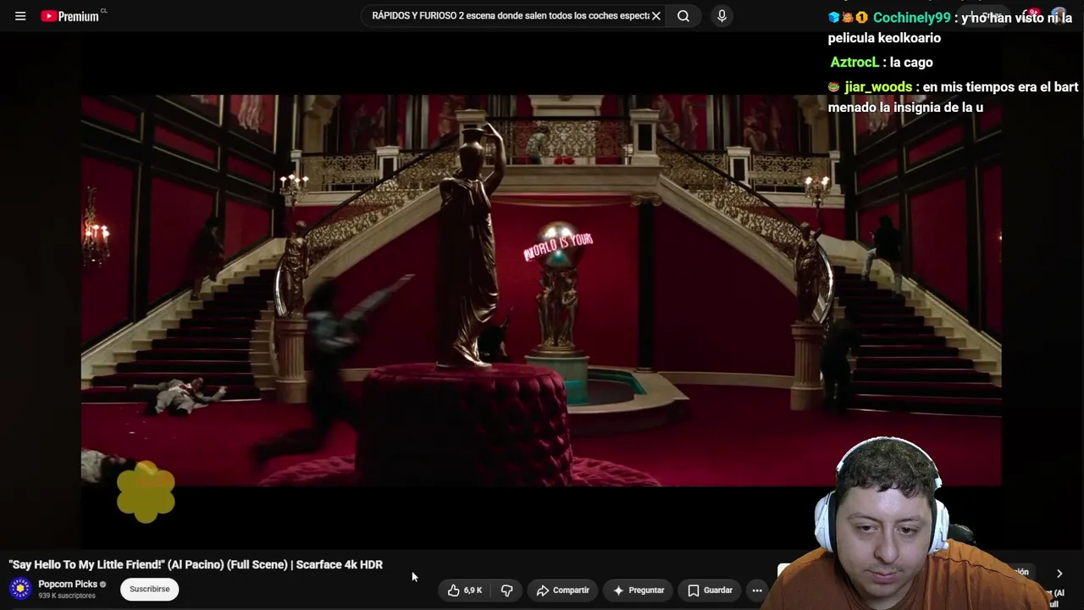
Task: Click the AztrocL chat username
Action: click(x=854, y=63)
